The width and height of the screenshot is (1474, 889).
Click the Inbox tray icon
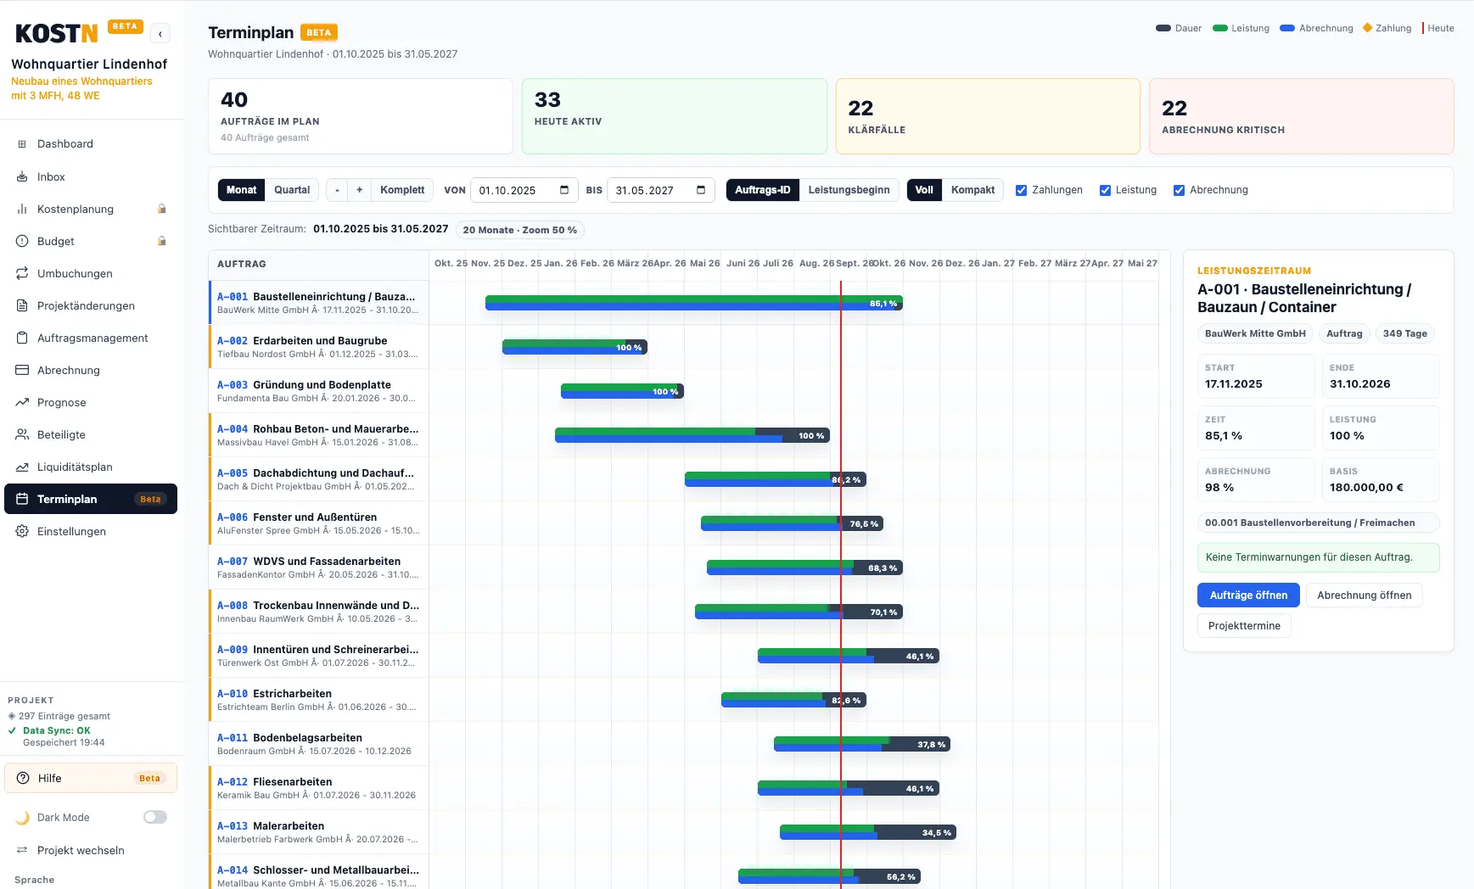(22, 176)
